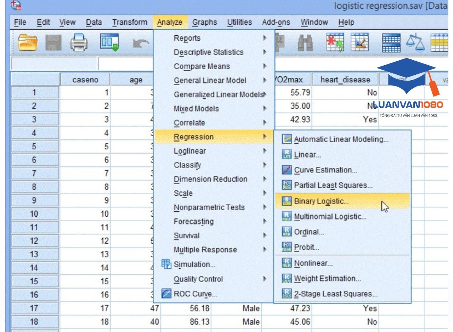The width and height of the screenshot is (453, 332).
Task: Open Linear regression dialog
Action: tap(307, 155)
